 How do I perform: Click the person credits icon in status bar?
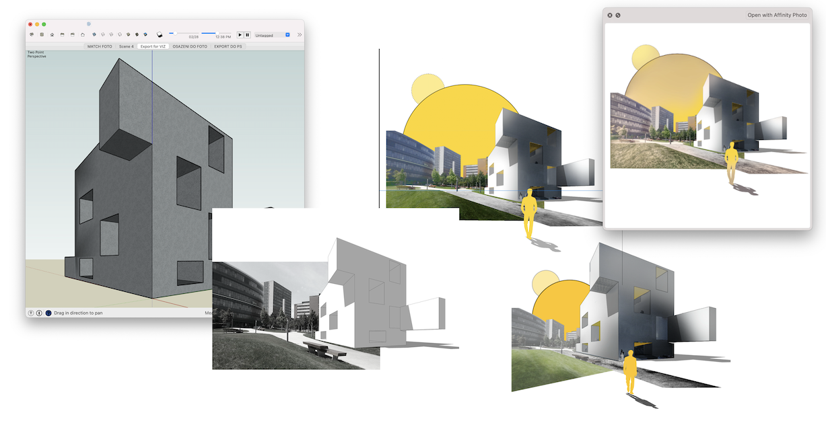pos(40,313)
